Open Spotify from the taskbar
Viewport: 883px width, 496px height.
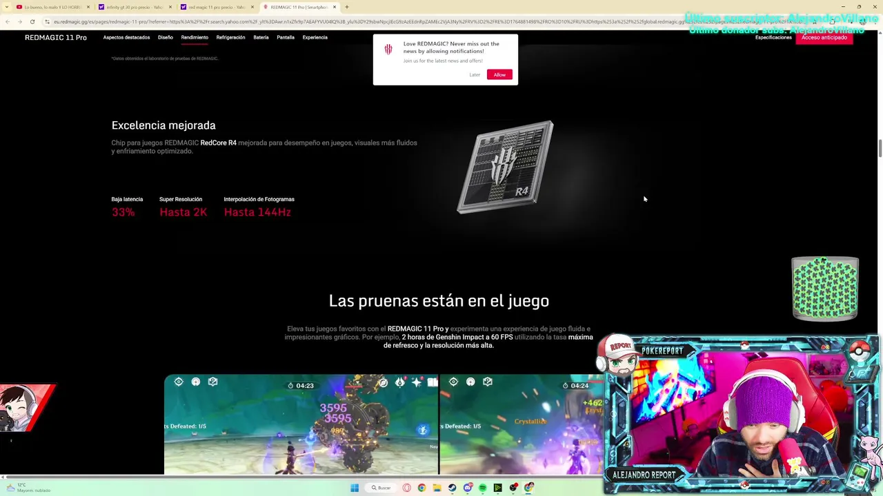[482, 488]
